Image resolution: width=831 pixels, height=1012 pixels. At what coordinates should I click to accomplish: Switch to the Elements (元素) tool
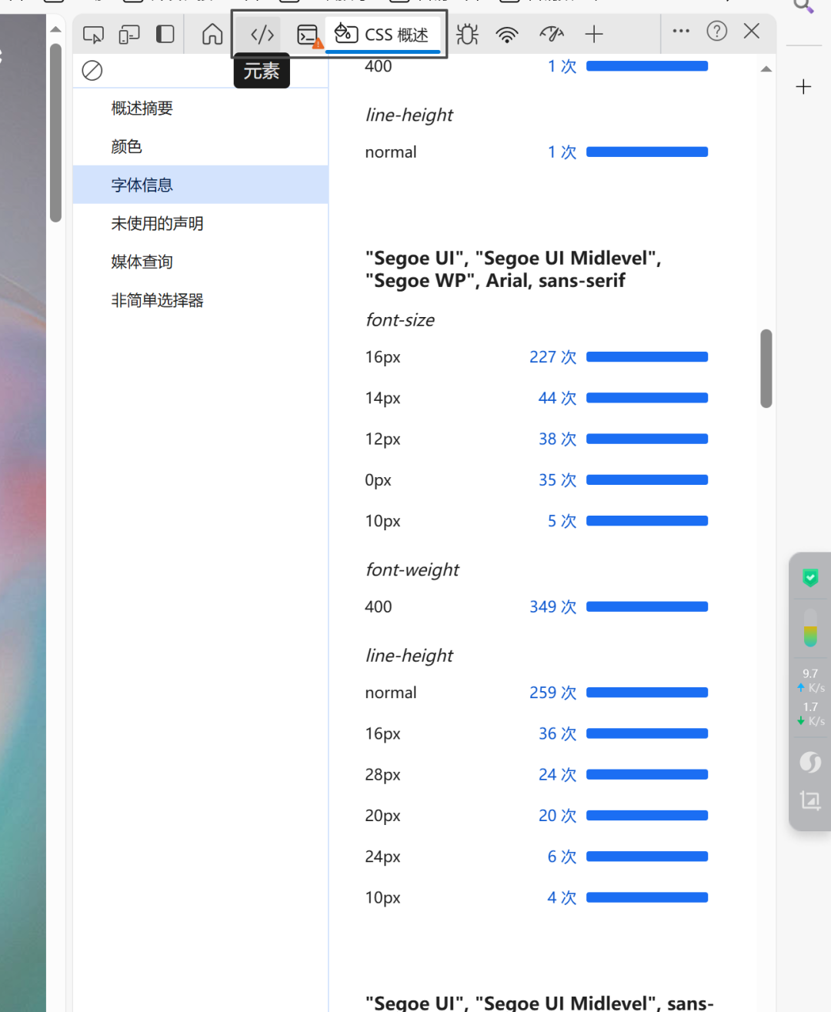pyautogui.click(x=262, y=35)
